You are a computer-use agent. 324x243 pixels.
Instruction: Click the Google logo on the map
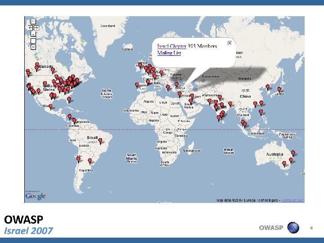coord(36,196)
